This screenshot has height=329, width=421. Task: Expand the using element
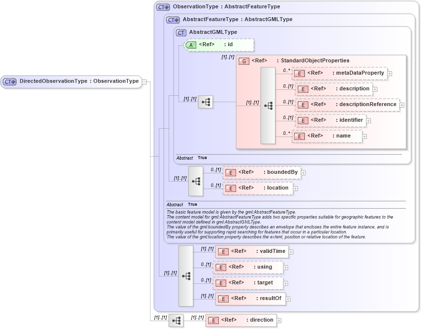tap(286, 268)
